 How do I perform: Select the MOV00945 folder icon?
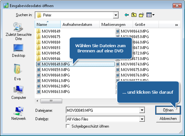click(x=39, y=53)
